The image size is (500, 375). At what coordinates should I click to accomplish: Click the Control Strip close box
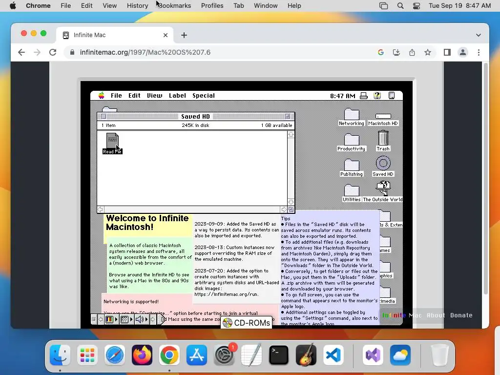point(94,319)
